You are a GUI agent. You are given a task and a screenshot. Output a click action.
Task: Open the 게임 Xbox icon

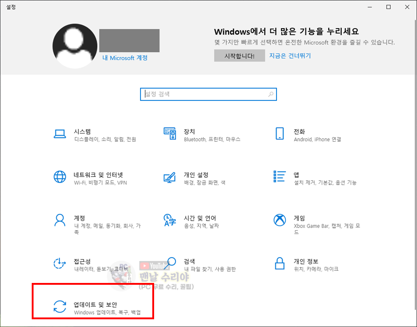[280, 220]
